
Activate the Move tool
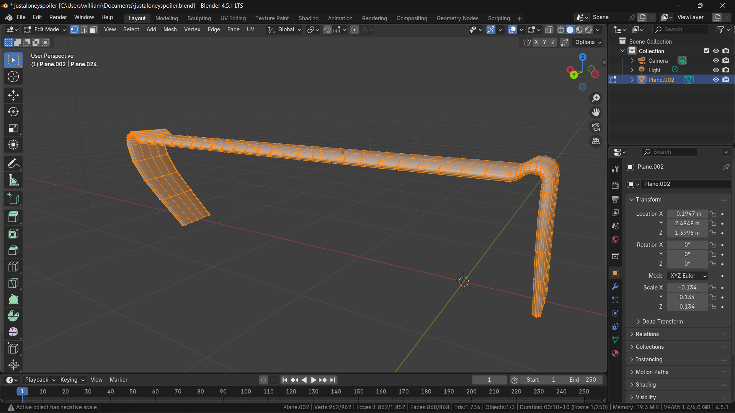click(x=13, y=95)
